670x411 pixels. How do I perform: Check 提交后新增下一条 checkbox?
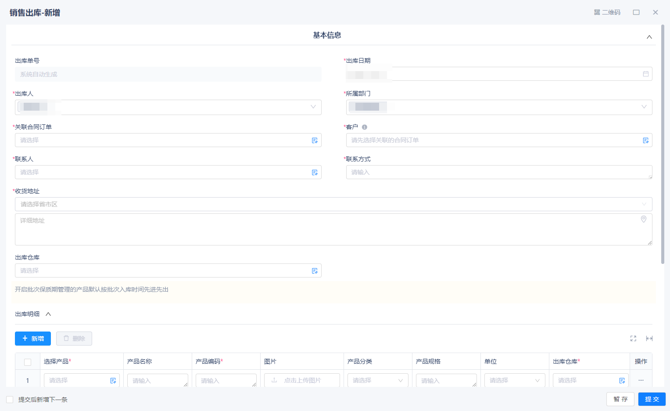(x=10, y=400)
